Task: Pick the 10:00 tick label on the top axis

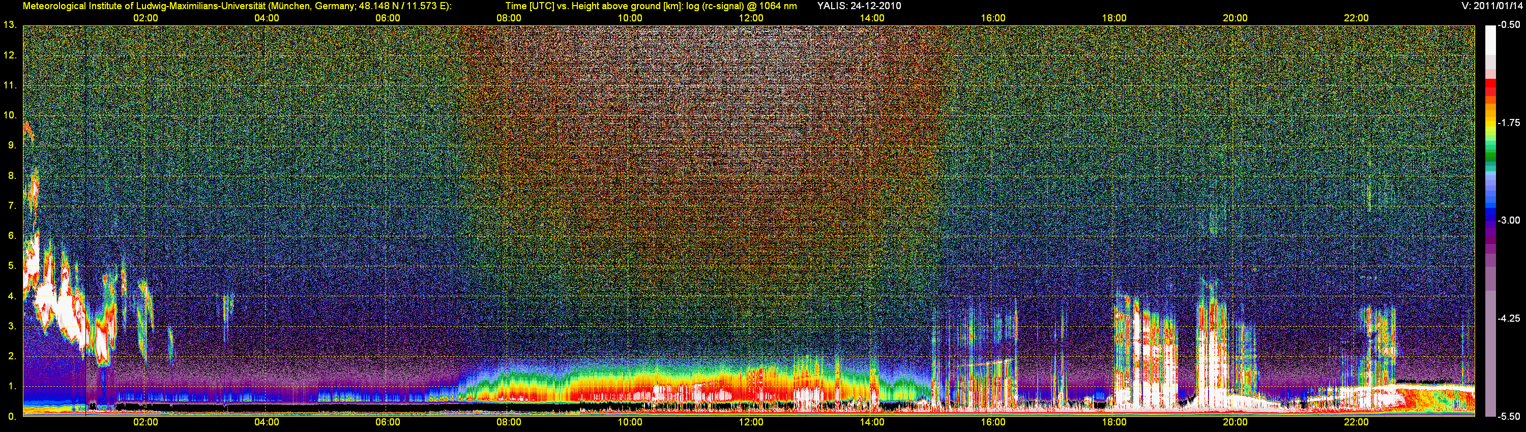Action: click(x=630, y=18)
